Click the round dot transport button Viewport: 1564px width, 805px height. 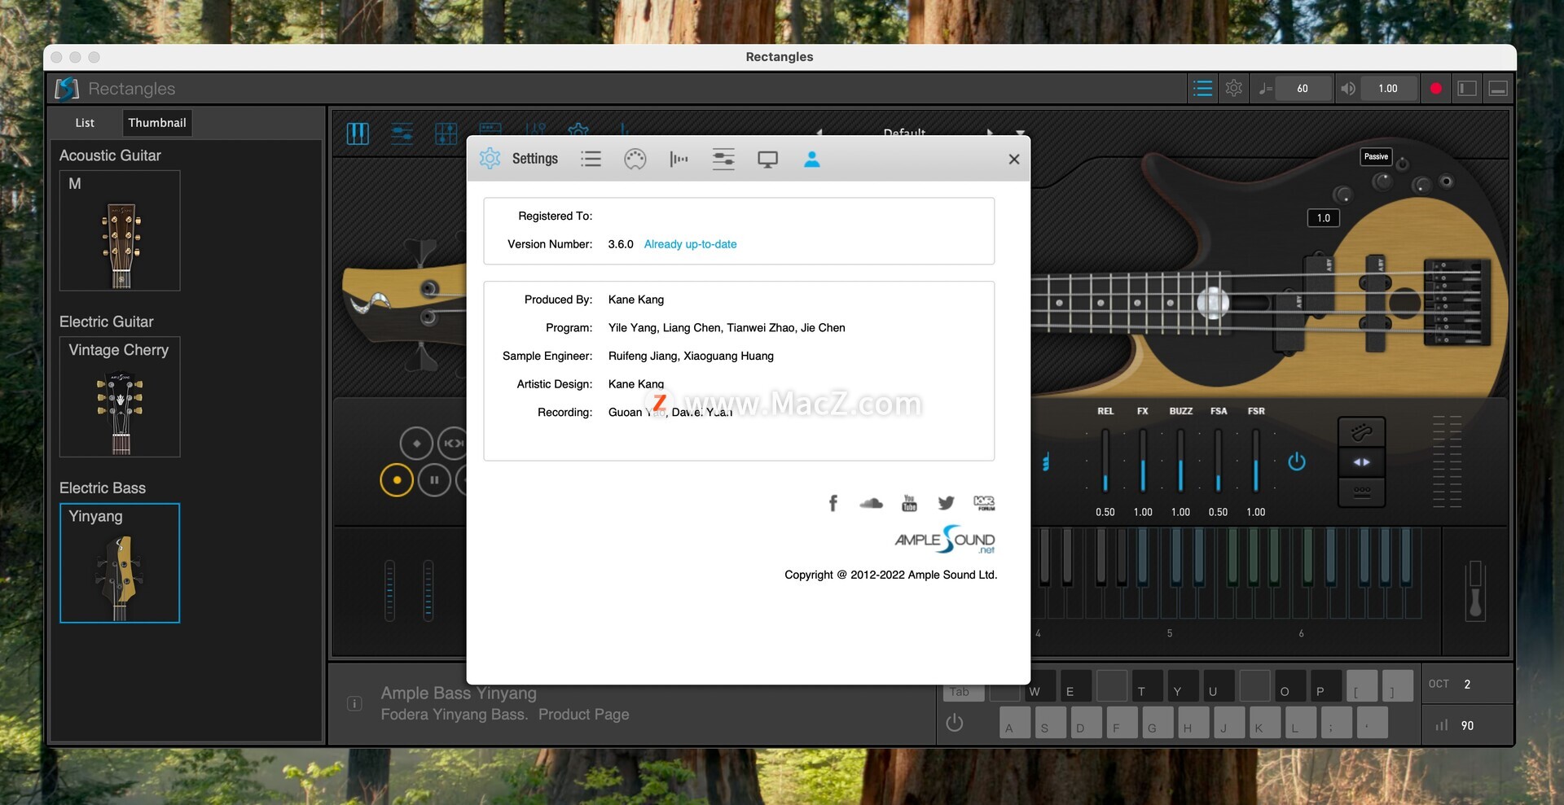click(416, 444)
